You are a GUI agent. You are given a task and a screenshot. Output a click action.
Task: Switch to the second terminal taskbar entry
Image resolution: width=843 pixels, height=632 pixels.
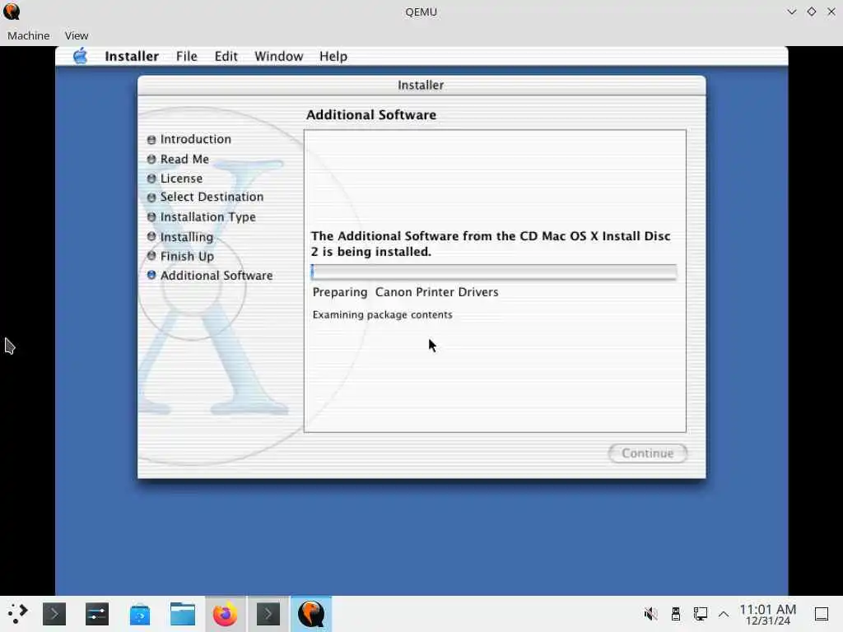pyautogui.click(x=268, y=614)
